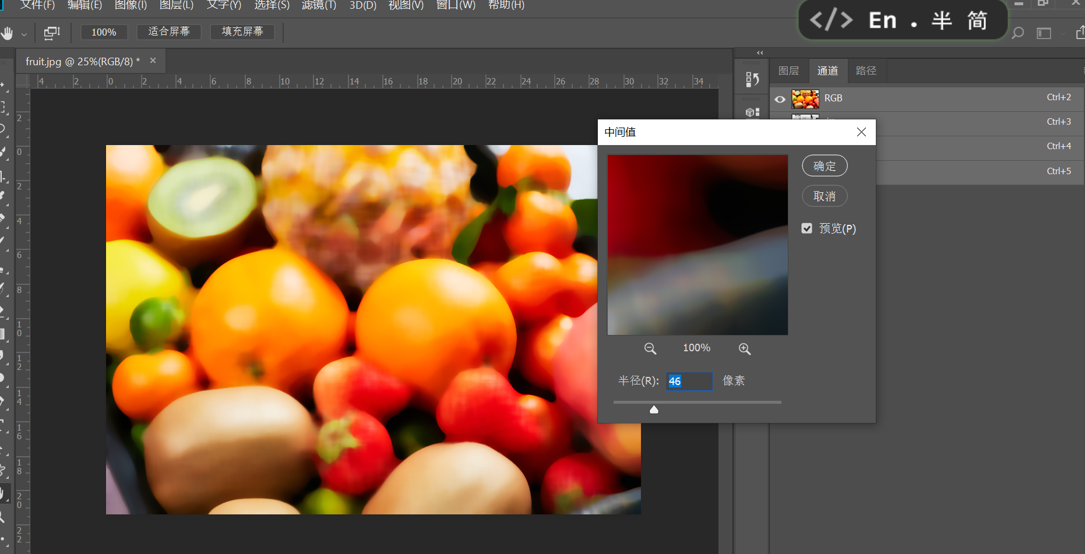
Task: Click the 适合屏幕 button
Action: pos(169,31)
